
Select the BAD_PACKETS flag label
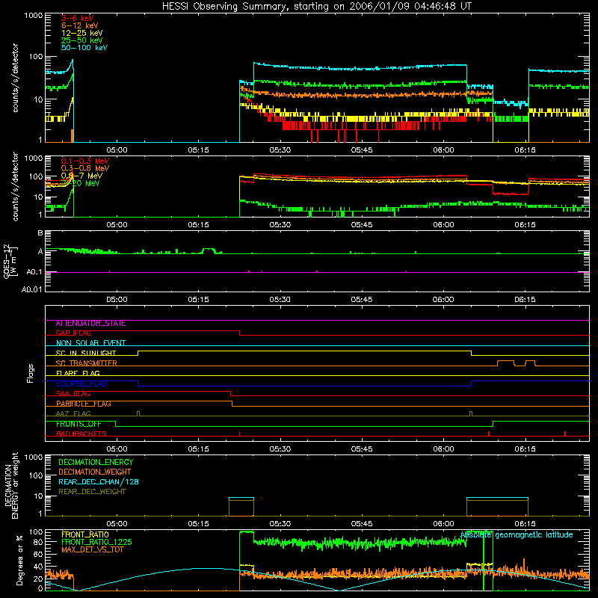coord(81,434)
